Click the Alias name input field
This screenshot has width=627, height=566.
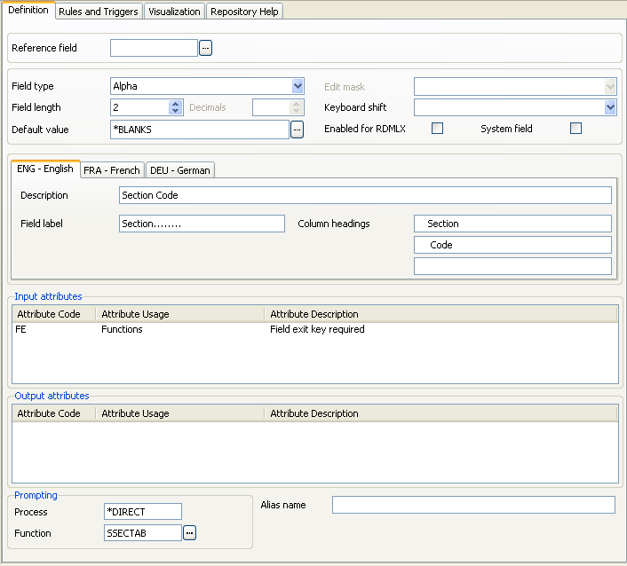tap(472, 505)
